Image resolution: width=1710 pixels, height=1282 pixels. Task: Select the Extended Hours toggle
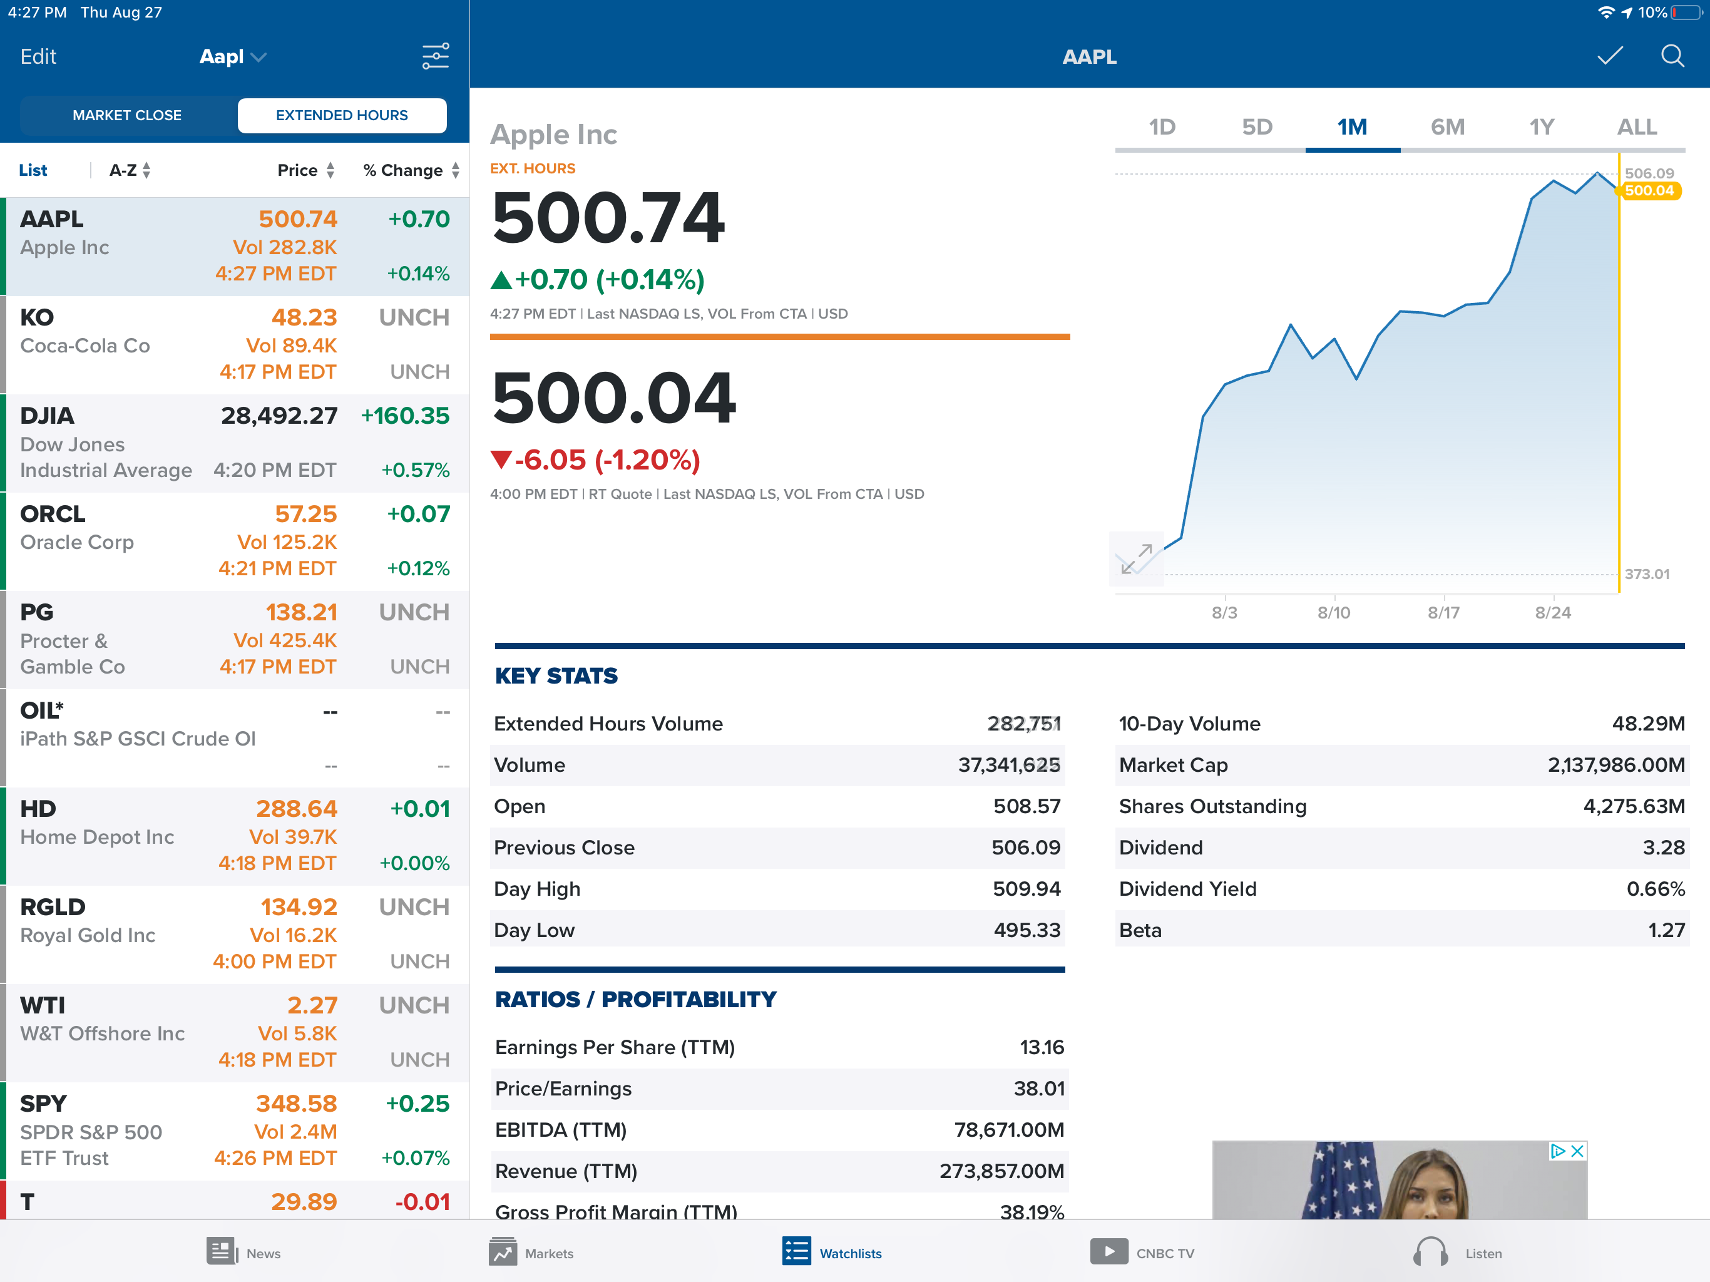click(x=342, y=115)
